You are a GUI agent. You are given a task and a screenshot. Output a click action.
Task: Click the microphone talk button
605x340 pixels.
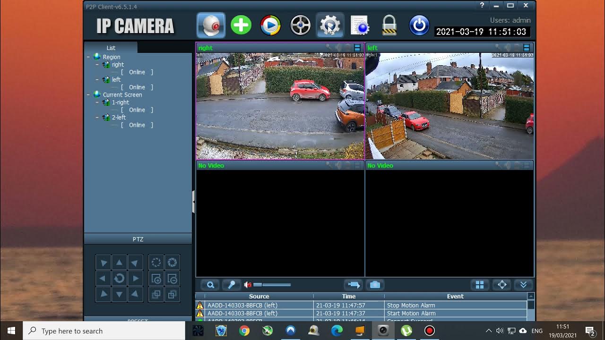click(231, 285)
